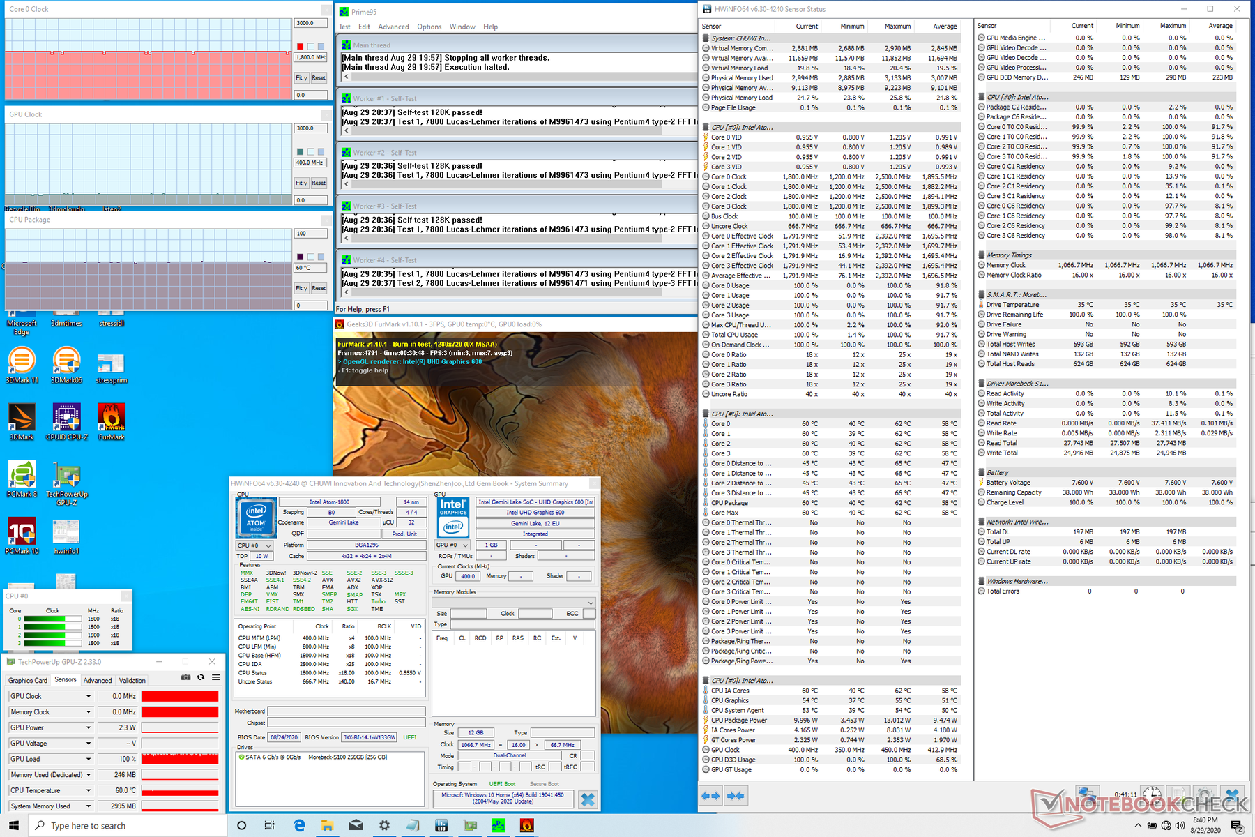Open Prime95 Edit menu
Viewport: 1255px width, 837px height.
pos(364,27)
